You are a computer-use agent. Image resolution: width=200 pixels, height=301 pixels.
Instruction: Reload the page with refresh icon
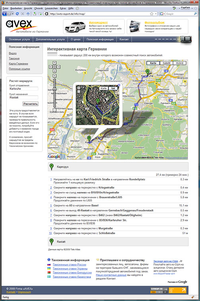(x=17, y=14)
